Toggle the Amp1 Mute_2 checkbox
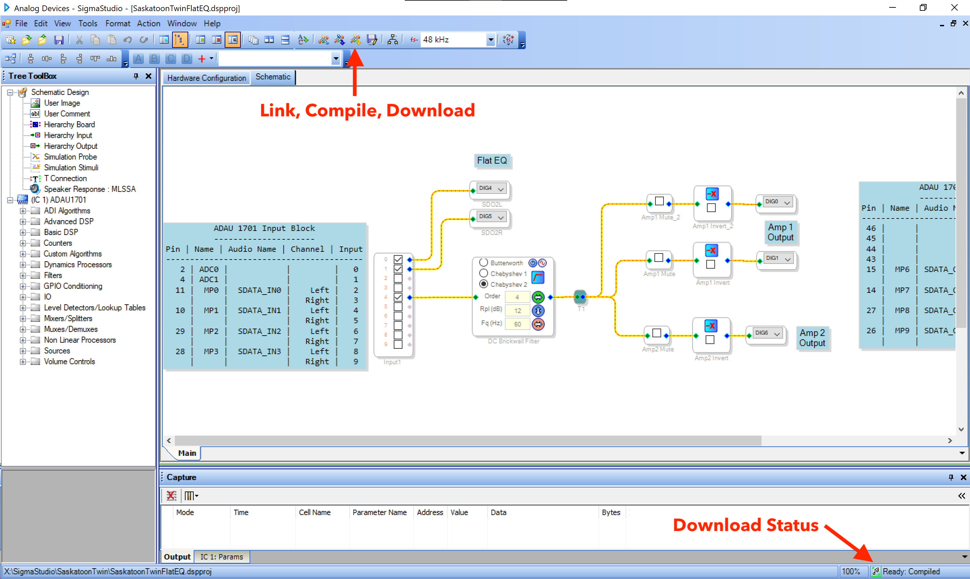Screen dimensions: 970x579 pos(659,201)
